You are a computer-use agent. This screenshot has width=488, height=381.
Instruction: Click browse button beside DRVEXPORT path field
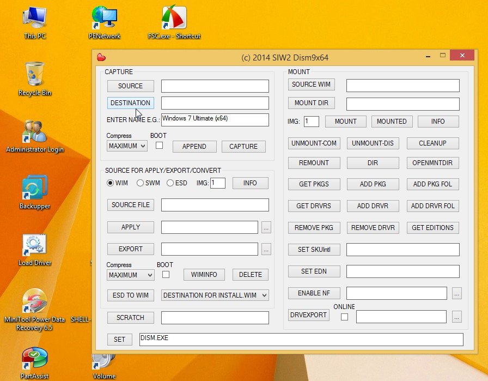(456, 317)
